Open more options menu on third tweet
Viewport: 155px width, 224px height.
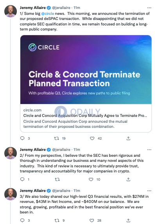pos(149,191)
